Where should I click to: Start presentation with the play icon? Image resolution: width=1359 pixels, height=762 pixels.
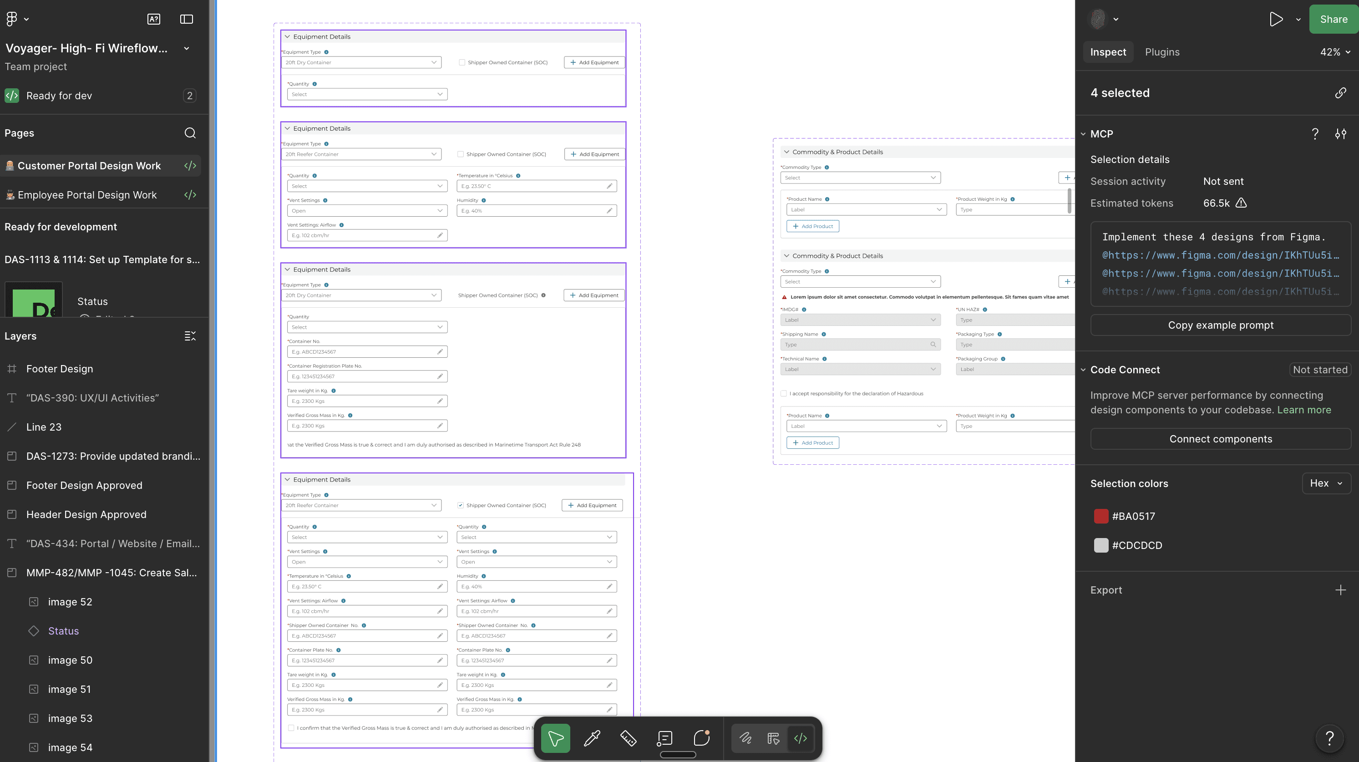click(x=1276, y=19)
